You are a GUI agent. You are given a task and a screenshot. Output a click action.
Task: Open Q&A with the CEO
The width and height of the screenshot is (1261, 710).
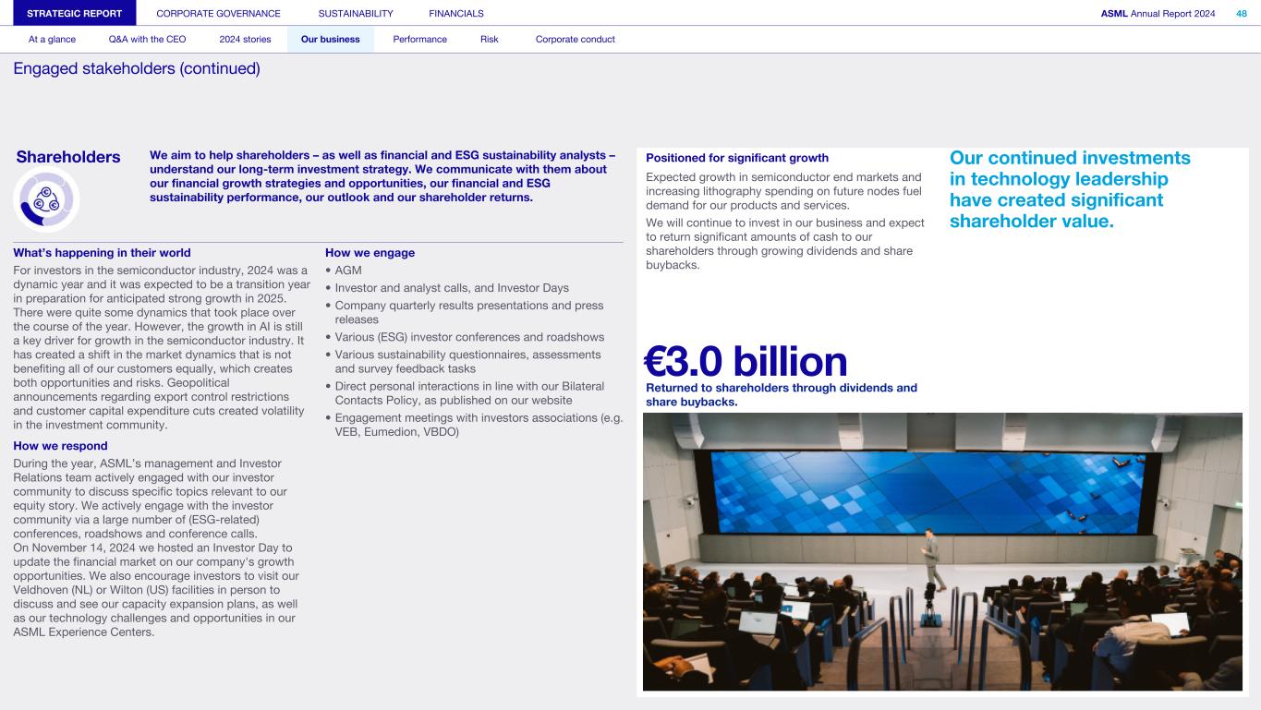click(x=147, y=39)
